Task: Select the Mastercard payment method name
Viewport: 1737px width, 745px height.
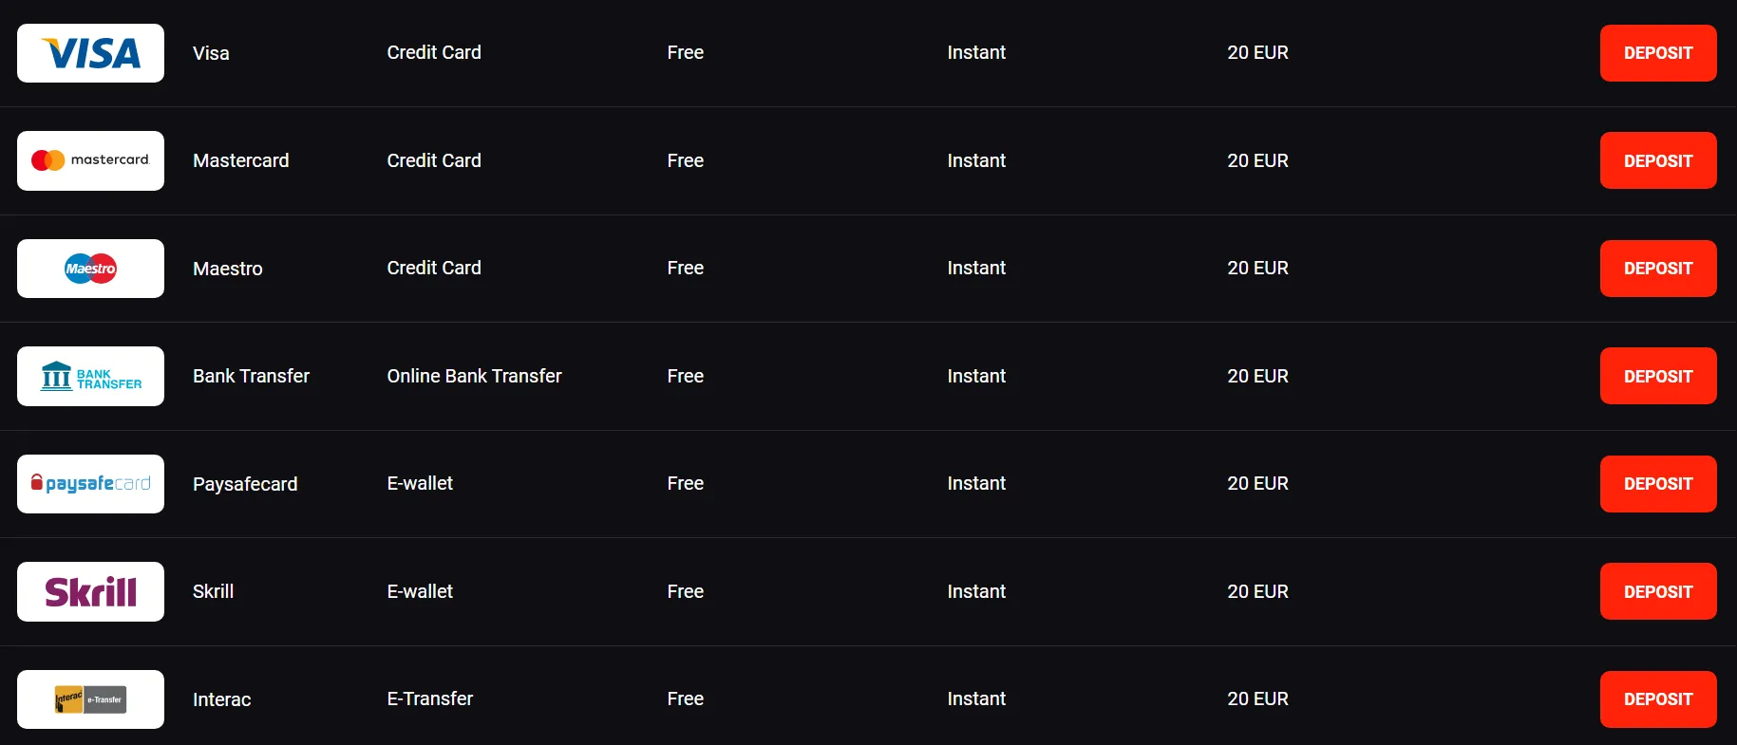Action: click(x=240, y=160)
